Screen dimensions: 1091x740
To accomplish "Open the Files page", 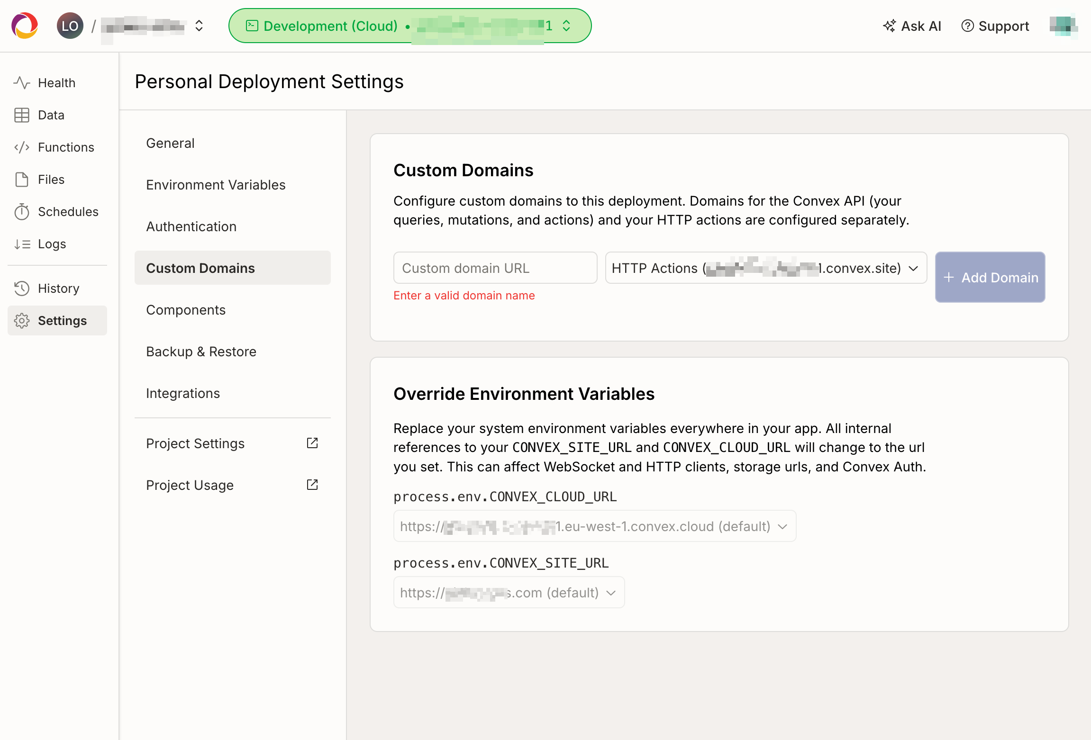I will [51, 180].
